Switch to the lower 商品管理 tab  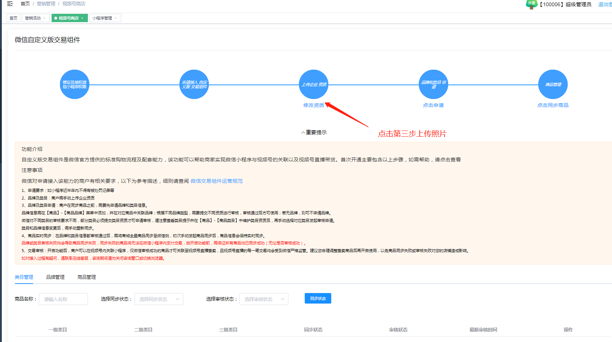pyautogui.click(x=86, y=277)
